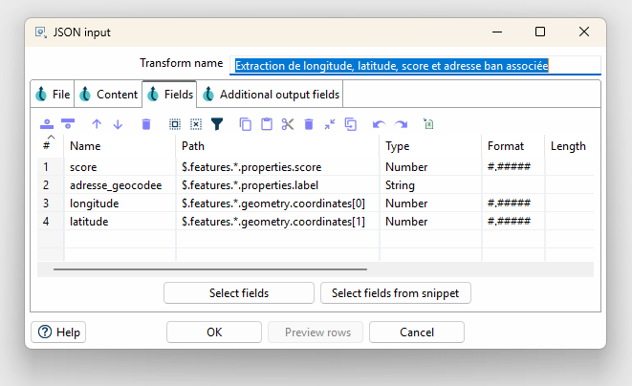Open the Content tab

[108, 95]
